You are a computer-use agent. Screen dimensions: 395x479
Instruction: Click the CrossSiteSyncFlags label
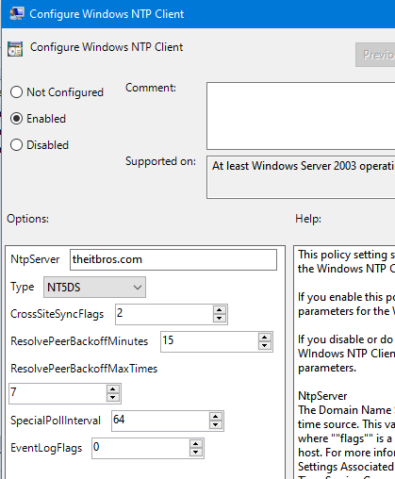(x=58, y=314)
